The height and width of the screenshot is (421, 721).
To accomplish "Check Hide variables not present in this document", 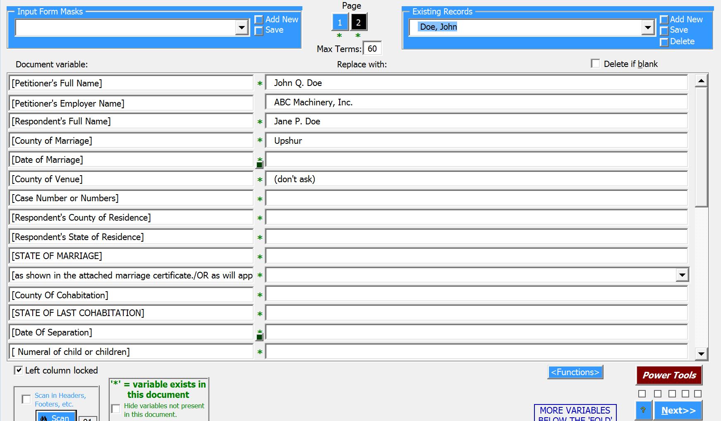I will click(x=116, y=409).
